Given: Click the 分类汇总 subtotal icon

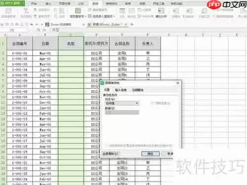Looking at the screenshot, I should [x=205, y=11].
